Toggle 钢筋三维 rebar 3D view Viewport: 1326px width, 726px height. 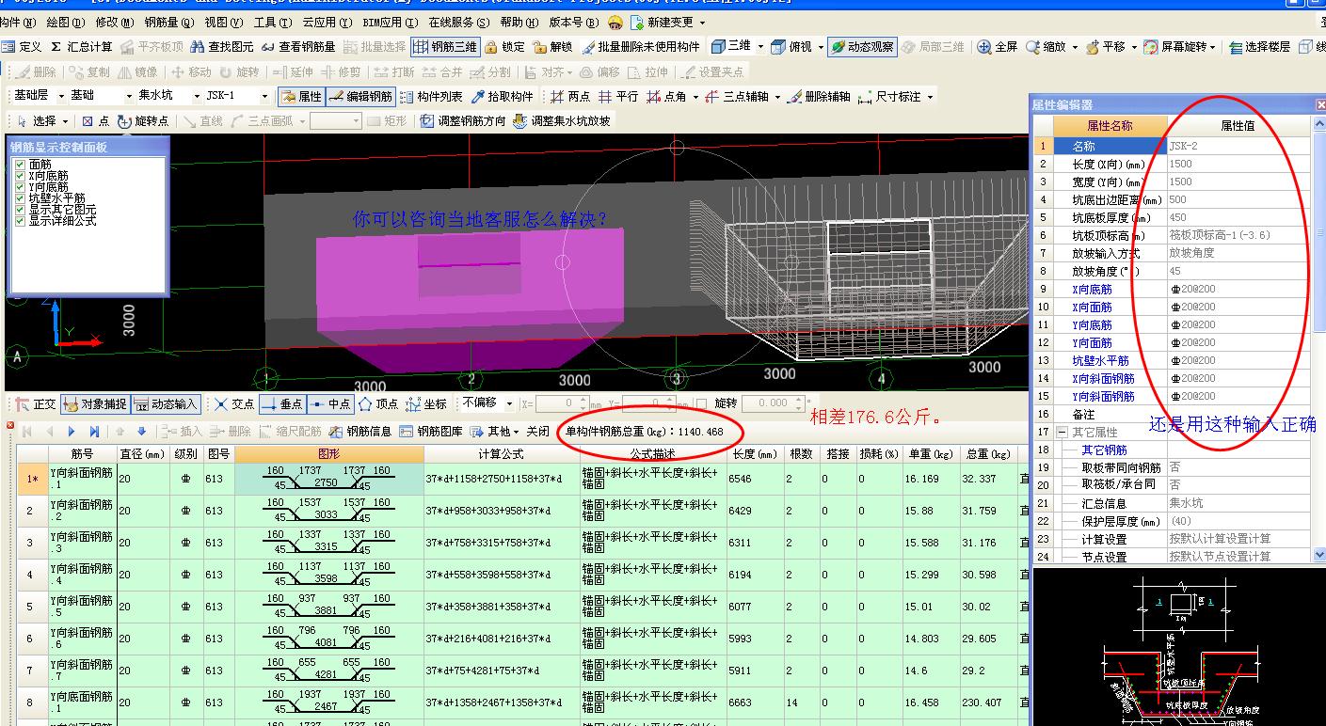click(x=445, y=46)
